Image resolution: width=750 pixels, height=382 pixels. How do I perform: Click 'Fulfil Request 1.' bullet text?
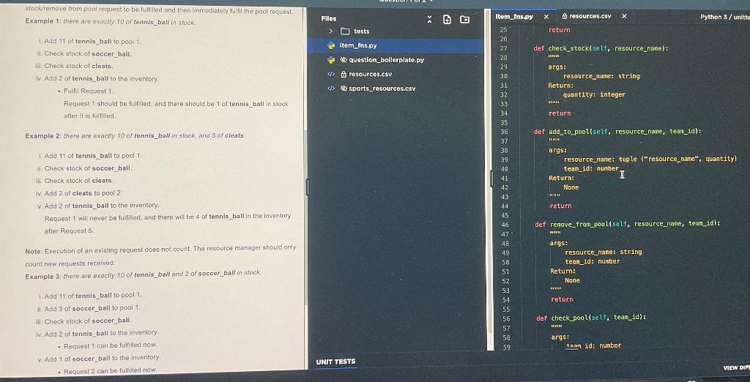coord(89,91)
